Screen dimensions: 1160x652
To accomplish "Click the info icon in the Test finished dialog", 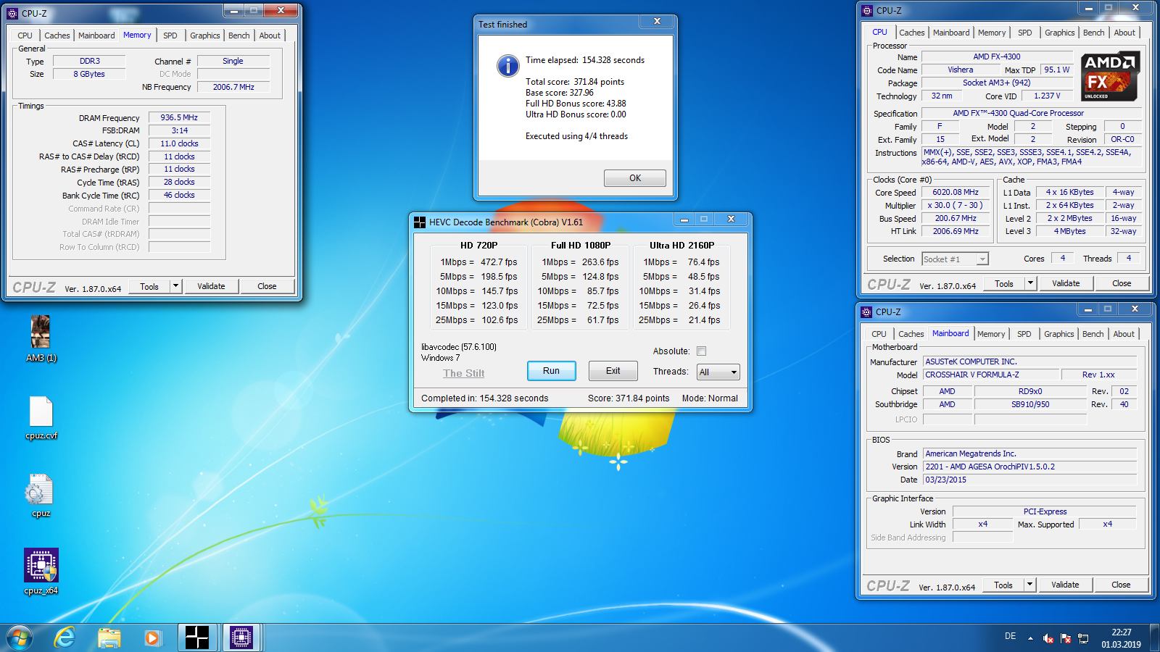I will [507, 66].
